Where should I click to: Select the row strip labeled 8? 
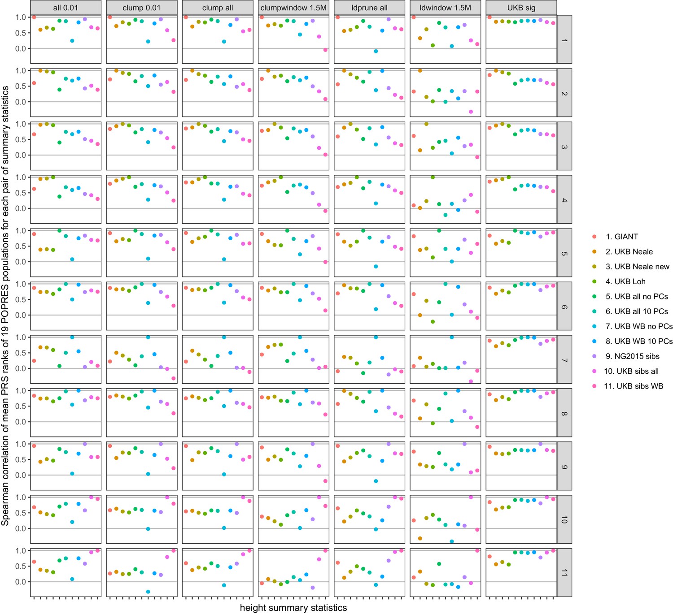pos(564,413)
